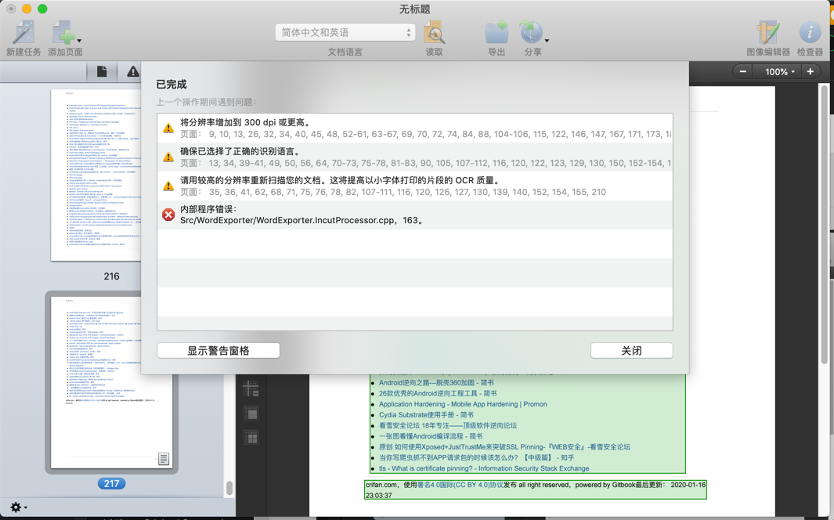
Task: Select the 300 dpi resolution warning row
Action: pos(415,128)
